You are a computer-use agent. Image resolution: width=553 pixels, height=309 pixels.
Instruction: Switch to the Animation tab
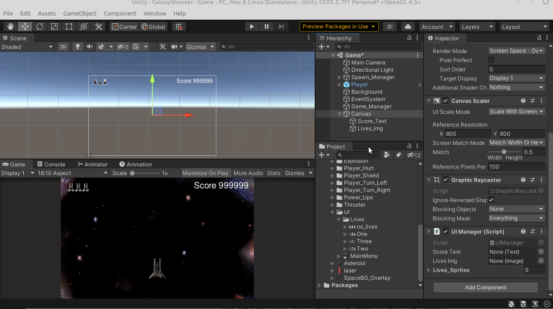point(136,164)
